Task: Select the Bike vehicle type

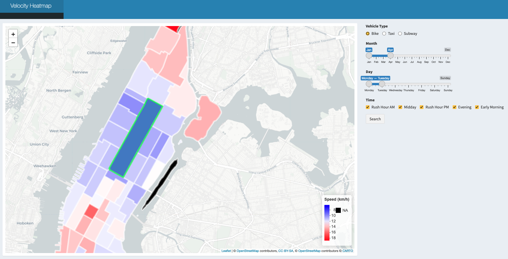Action: pos(368,34)
